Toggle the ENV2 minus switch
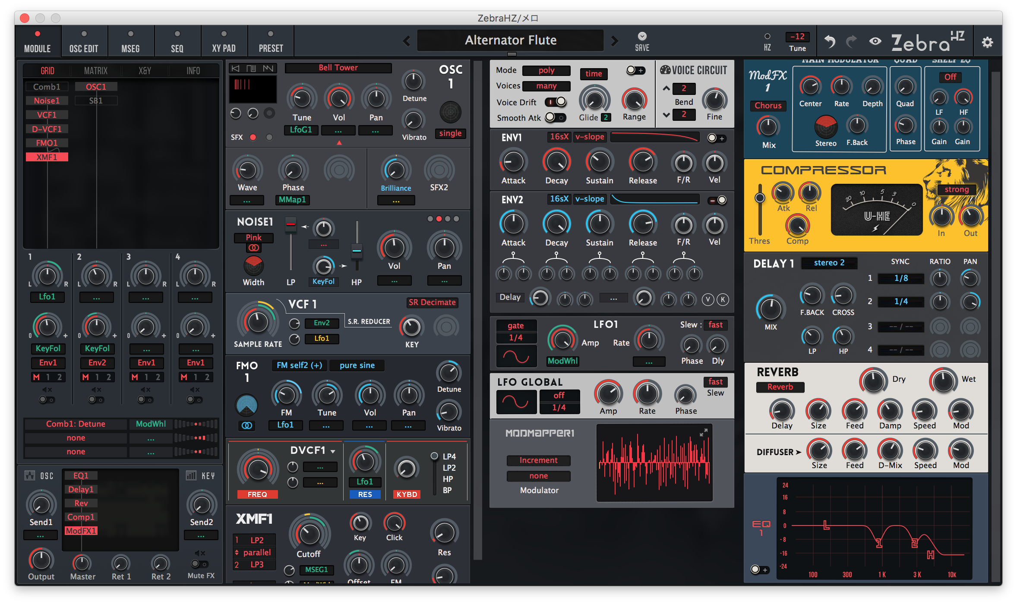Screen dimensions: 1017x604 click(x=717, y=200)
